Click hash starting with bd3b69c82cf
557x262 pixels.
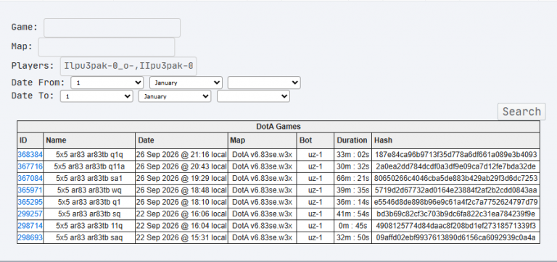pyautogui.click(x=455, y=214)
